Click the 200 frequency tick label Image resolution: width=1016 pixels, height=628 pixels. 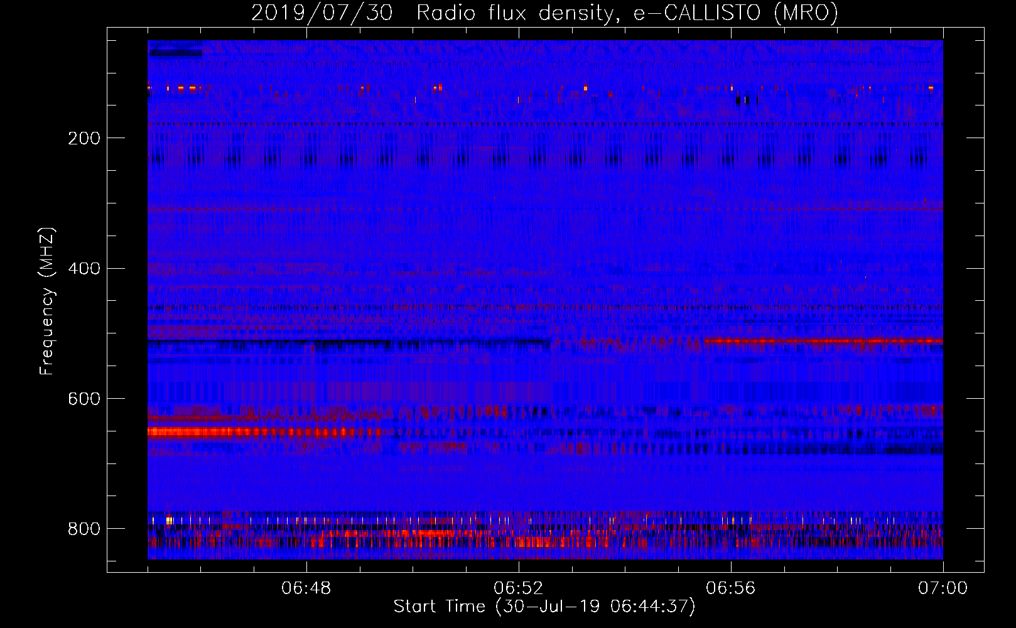click(84, 138)
